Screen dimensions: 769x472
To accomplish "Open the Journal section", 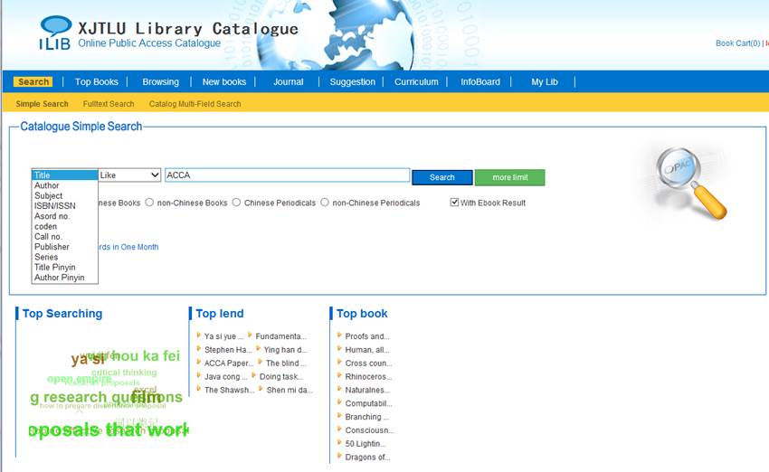I will (x=289, y=82).
